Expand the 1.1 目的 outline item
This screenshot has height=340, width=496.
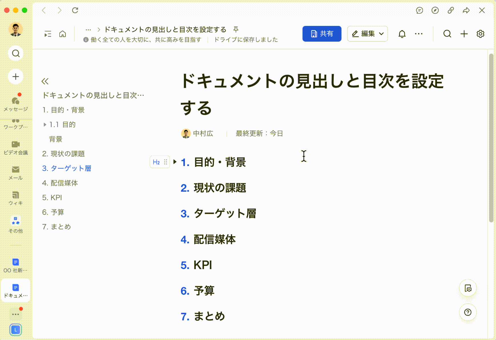(45, 125)
